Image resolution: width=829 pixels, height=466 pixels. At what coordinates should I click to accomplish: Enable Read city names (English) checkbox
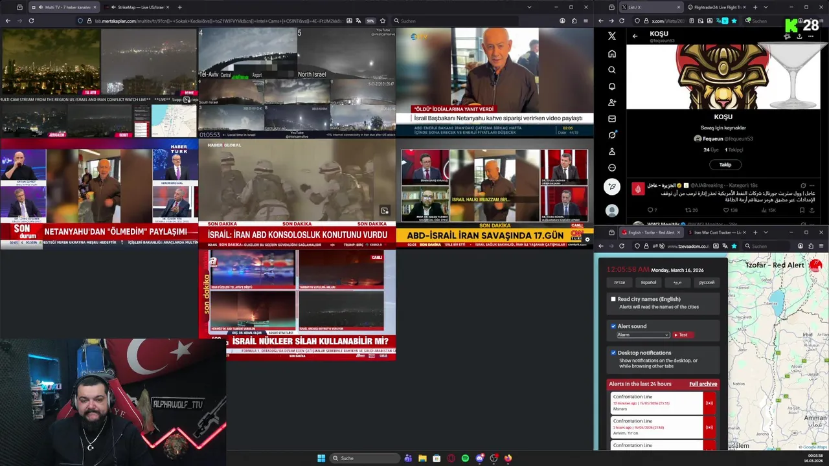coord(613,299)
